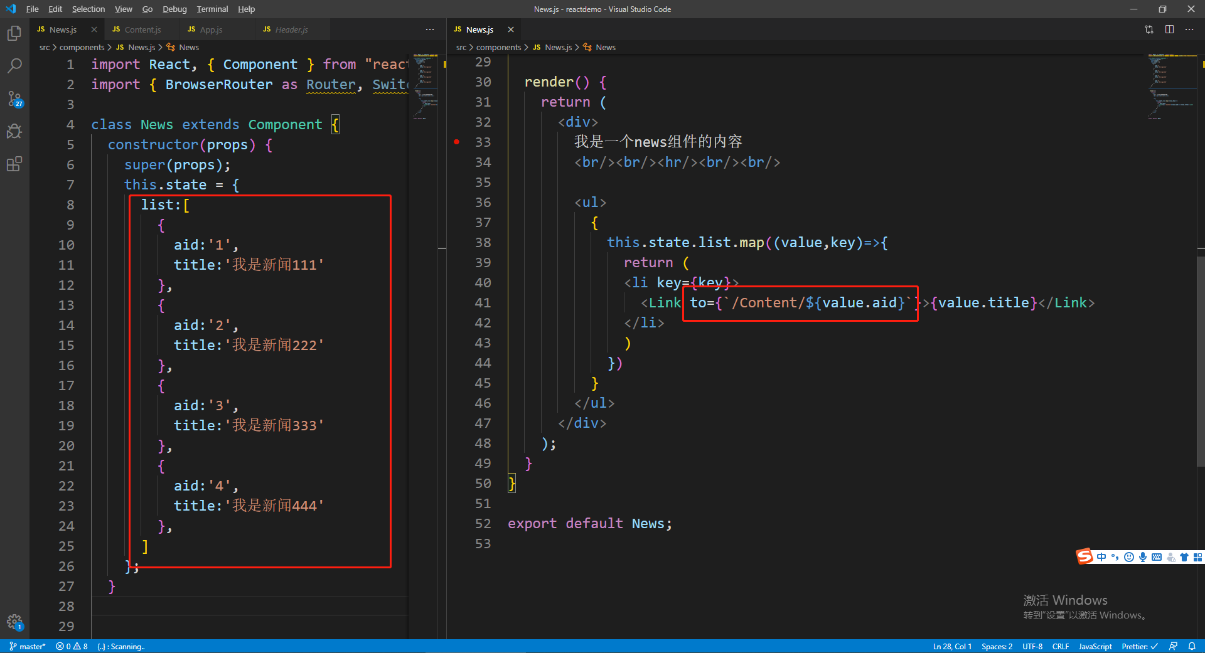1205x653 pixels.
Task: Open the Edit menu
Action: coord(55,9)
